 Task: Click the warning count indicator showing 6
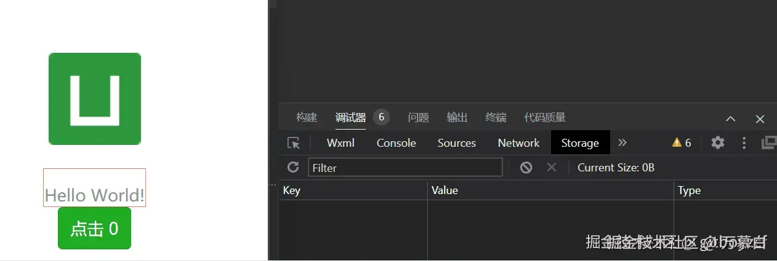pos(682,143)
